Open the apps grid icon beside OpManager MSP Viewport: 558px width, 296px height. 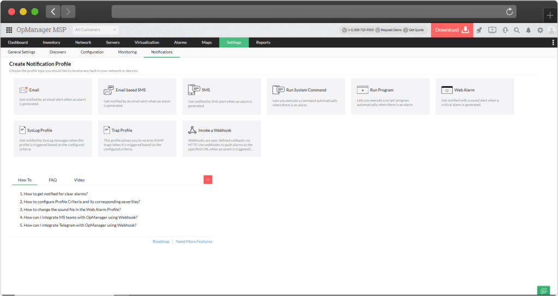(9, 30)
